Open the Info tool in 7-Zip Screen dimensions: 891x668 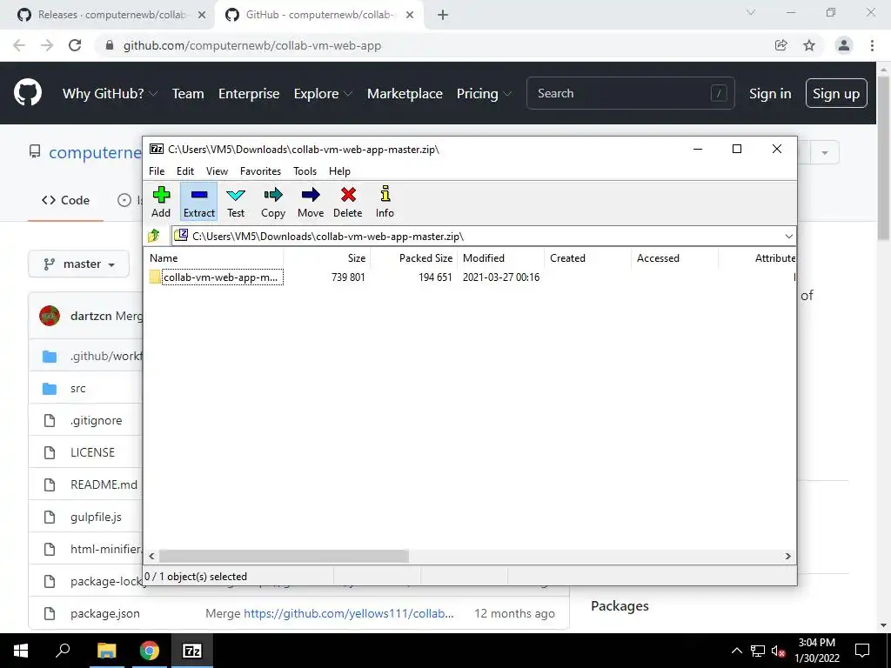[x=385, y=202]
